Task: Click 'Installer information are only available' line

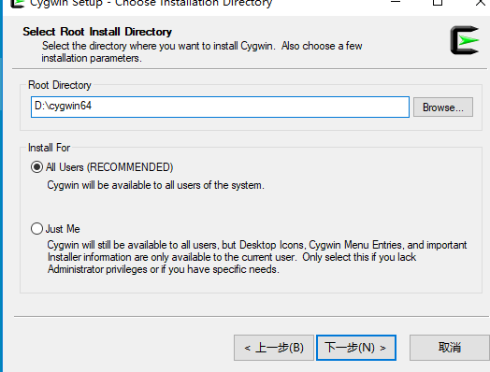Action: pyautogui.click(x=232, y=257)
